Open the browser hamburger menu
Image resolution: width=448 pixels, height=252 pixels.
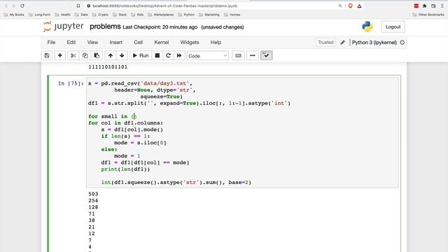point(442,6)
